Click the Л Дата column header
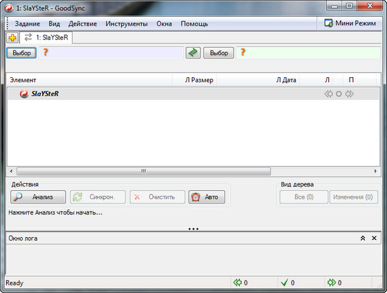This screenshot has width=387, height=293. [258, 80]
